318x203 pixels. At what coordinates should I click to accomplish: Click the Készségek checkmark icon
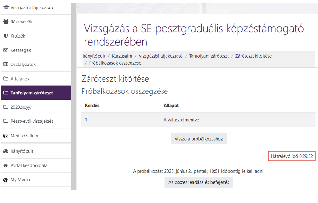[6, 50]
